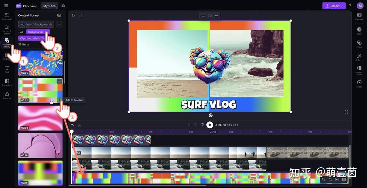This screenshot has height=188, width=367.
Task: Select the rocky waves clip on timeline
Action: [x=169, y=165]
